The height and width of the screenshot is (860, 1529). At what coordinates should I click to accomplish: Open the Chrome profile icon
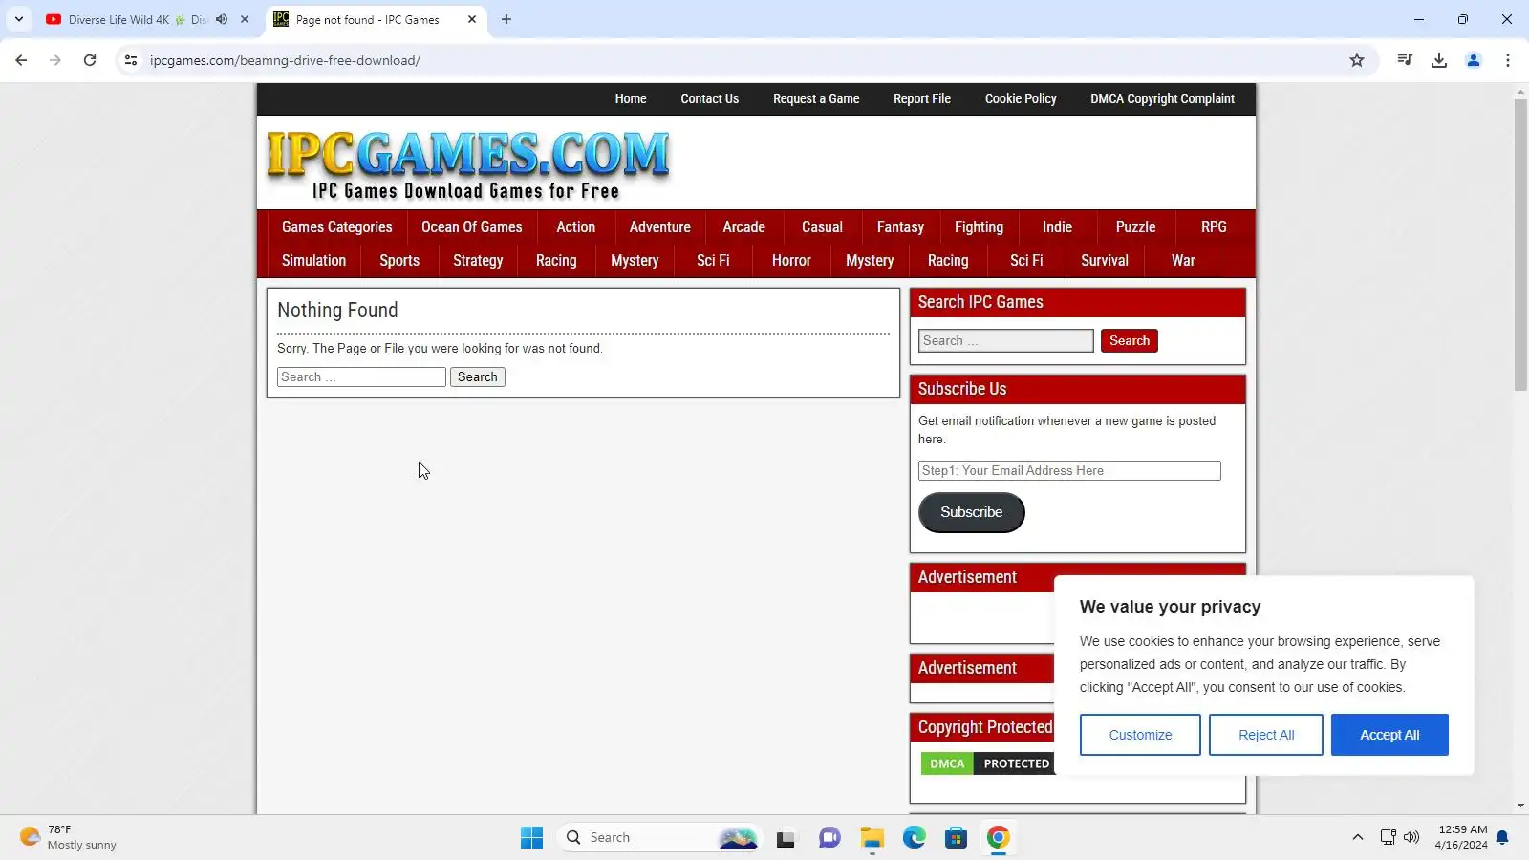tap(1474, 60)
